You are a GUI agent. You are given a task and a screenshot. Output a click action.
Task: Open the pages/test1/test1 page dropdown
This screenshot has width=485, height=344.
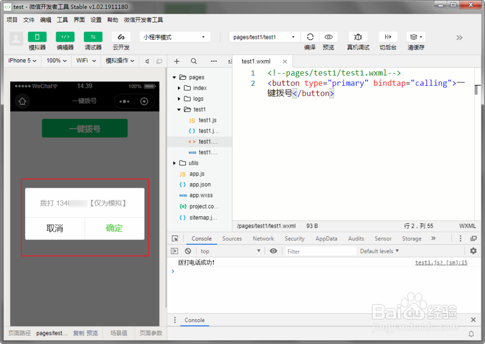coord(264,37)
